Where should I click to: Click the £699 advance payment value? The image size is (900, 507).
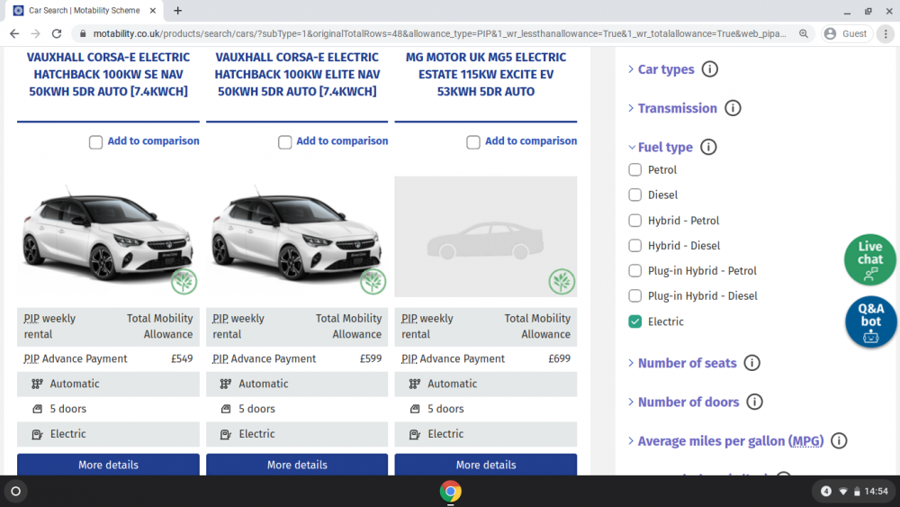pyautogui.click(x=560, y=358)
